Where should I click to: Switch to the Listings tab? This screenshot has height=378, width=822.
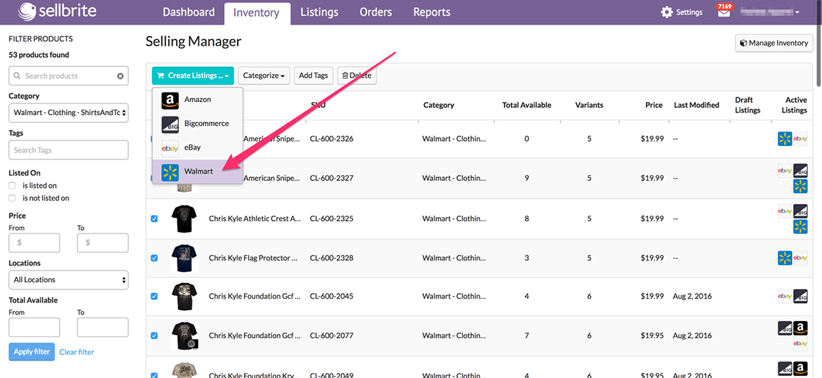pos(319,12)
